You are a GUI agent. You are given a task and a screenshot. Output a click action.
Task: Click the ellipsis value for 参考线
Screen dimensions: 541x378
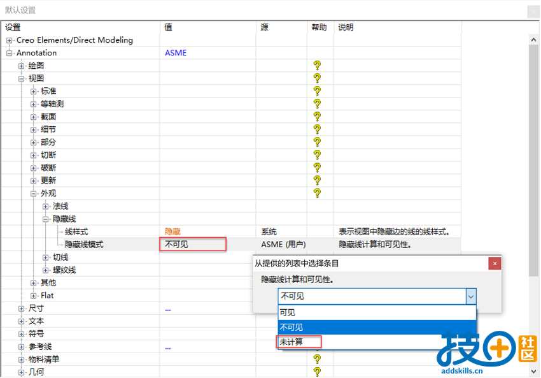pyautogui.click(x=167, y=348)
